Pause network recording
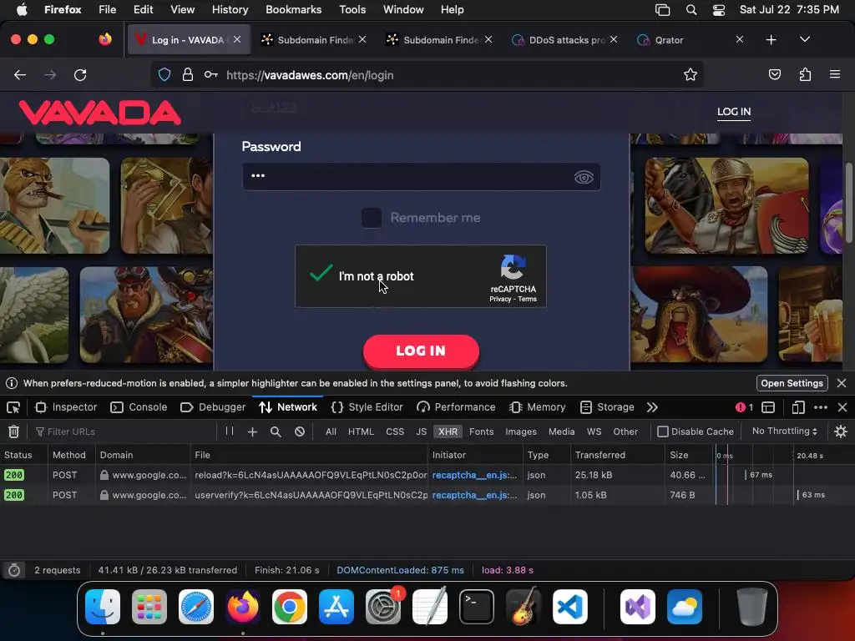855x641 pixels. (230, 432)
